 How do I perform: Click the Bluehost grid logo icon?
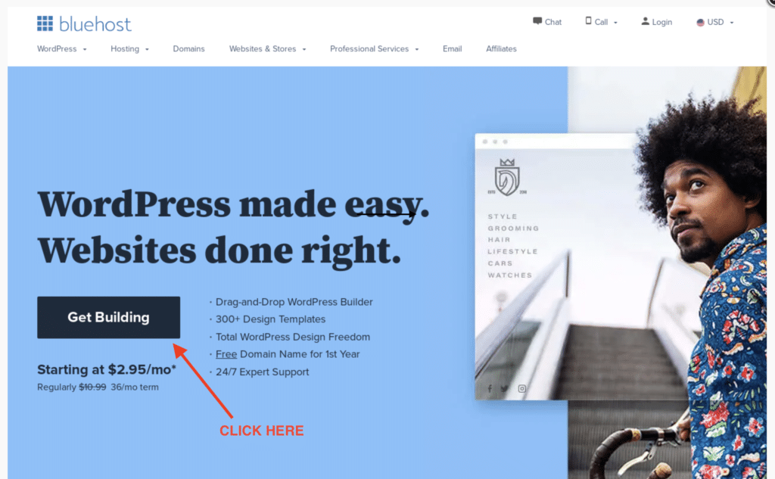click(x=45, y=23)
